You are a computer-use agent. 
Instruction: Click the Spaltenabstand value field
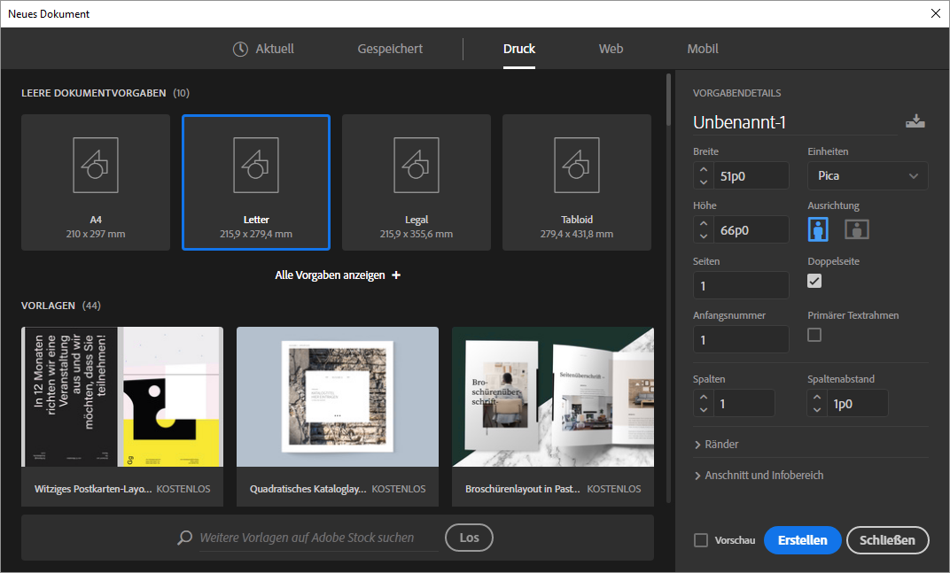[858, 403]
